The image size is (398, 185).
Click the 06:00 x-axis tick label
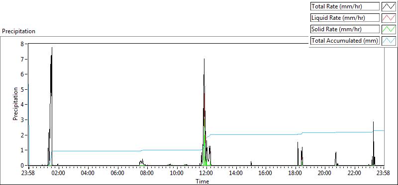[118, 174]
